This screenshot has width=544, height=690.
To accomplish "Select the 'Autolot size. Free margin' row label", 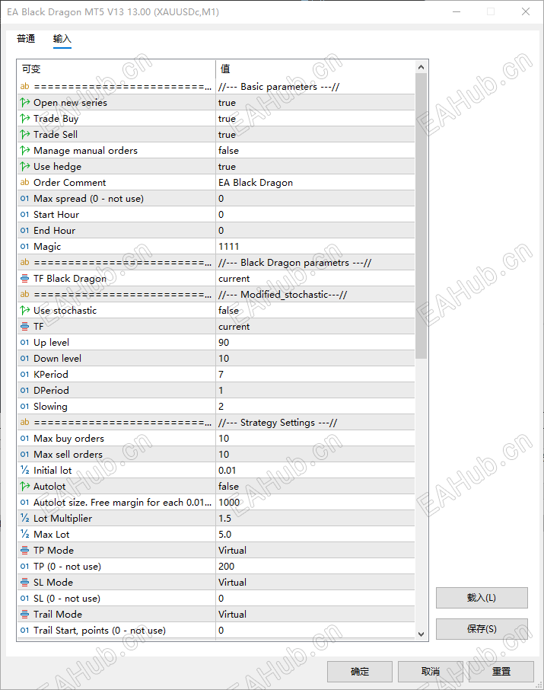I will [x=122, y=502].
